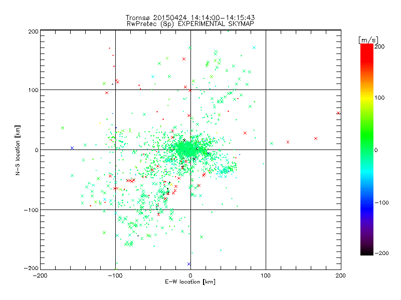The image size is (401, 300).
Task: Click the '100' tick label on E-W axis
Action: point(266,275)
